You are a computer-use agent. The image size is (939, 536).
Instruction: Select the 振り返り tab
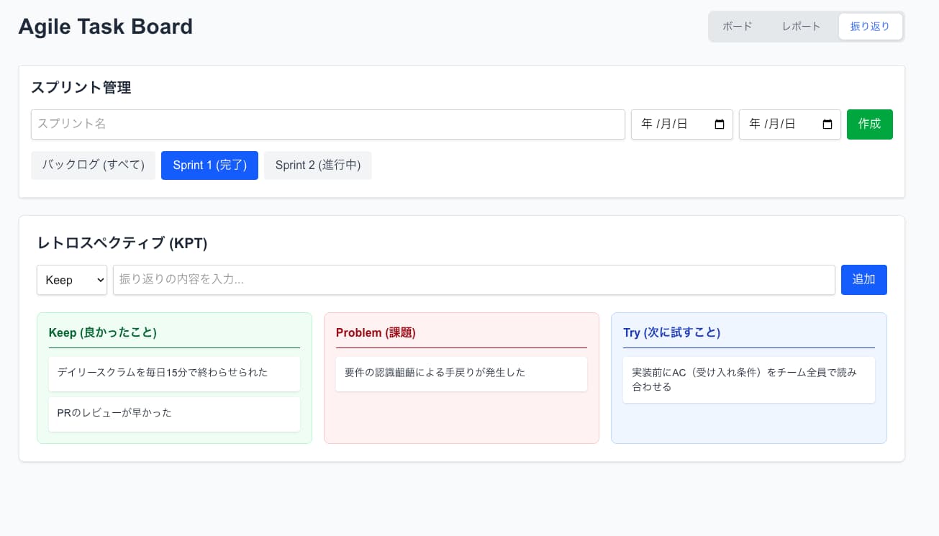coord(870,26)
